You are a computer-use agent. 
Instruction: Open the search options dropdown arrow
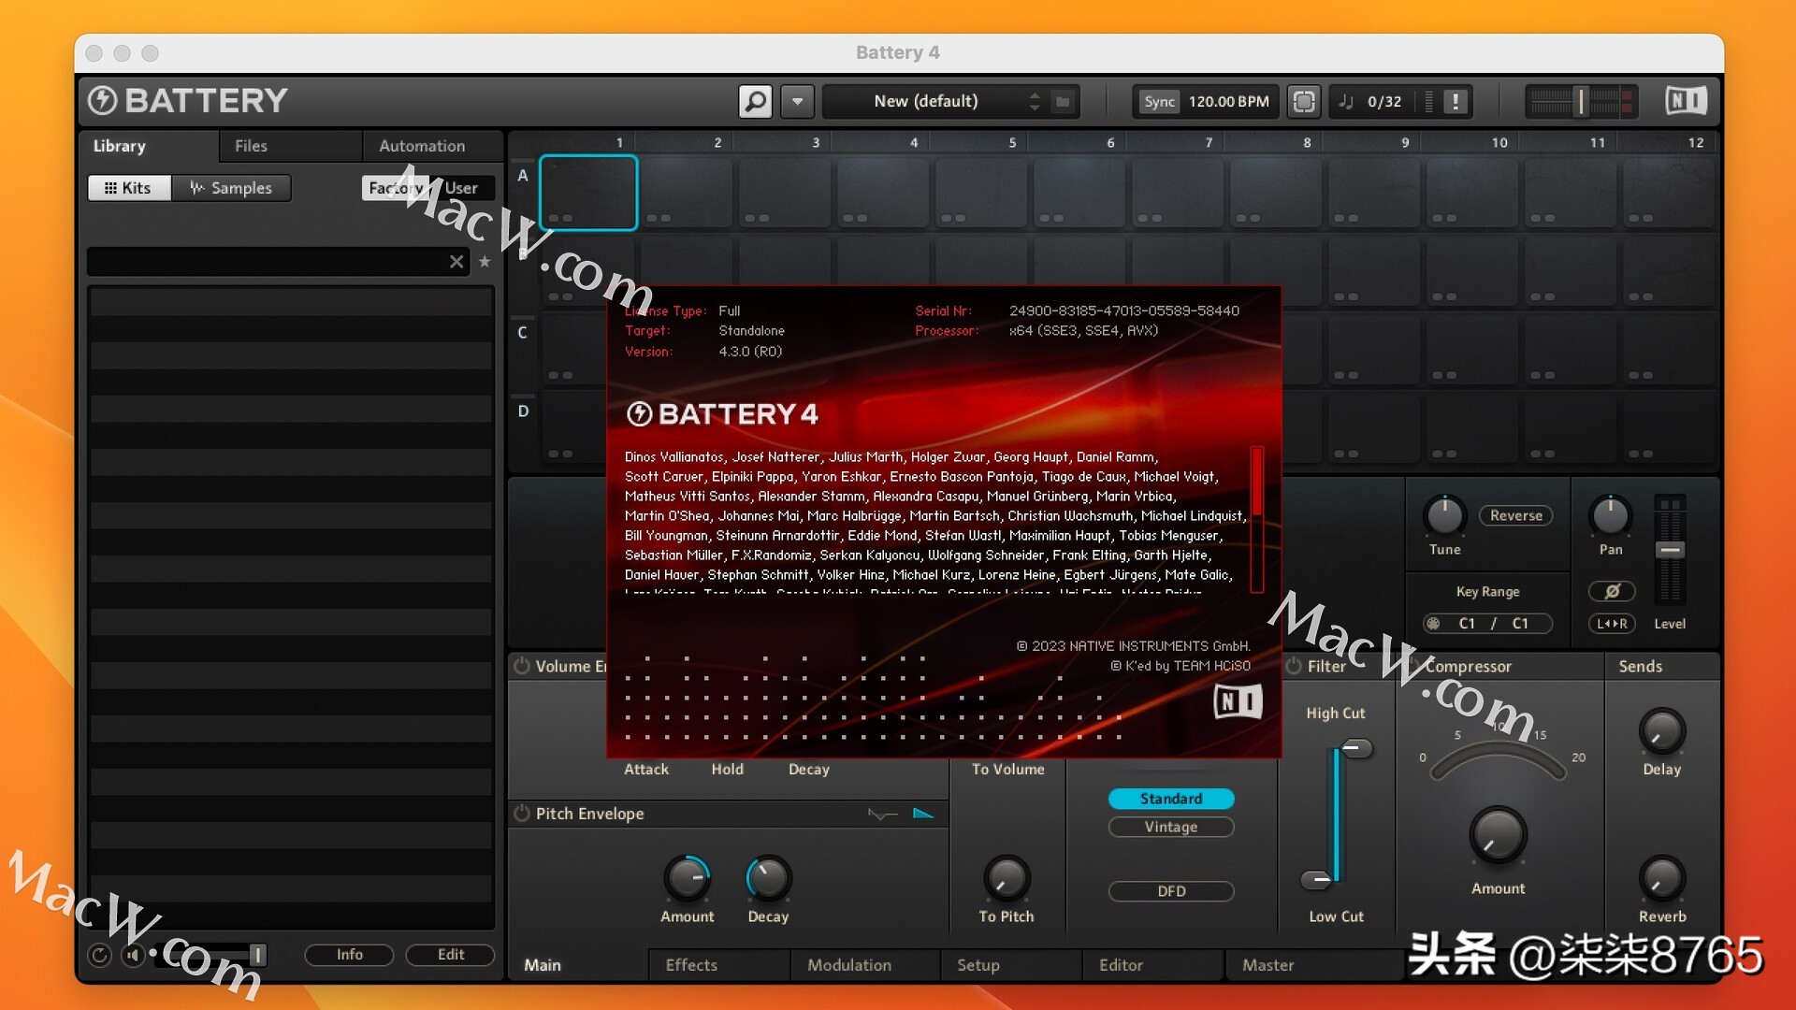(797, 101)
